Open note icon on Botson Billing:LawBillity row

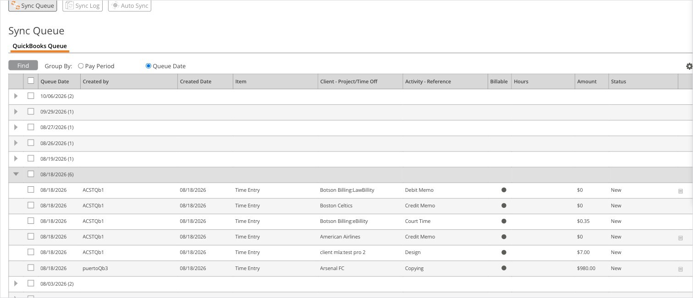click(681, 191)
